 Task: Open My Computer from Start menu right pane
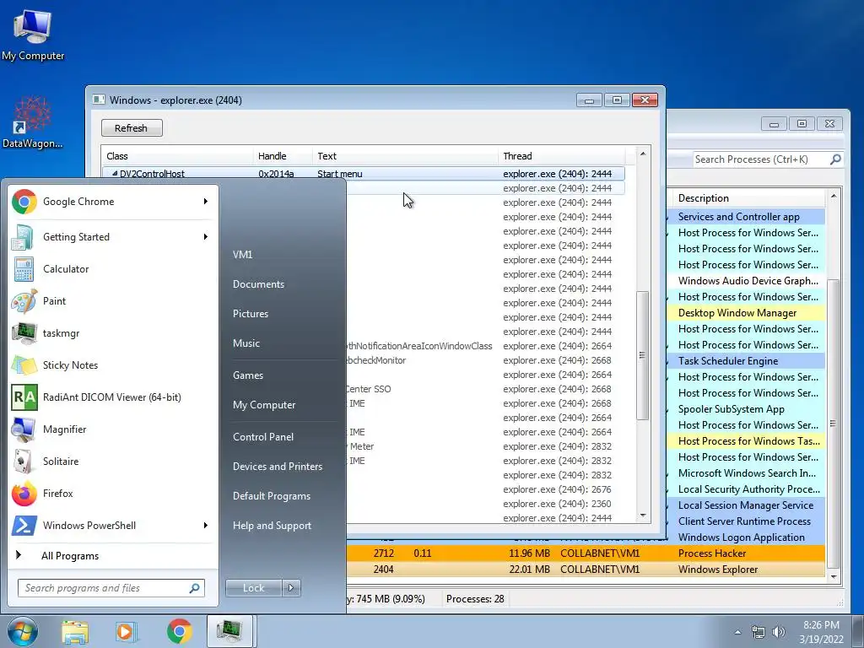264,405
